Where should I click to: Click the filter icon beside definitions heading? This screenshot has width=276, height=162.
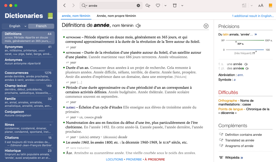pyautogui.click(x=206, y=26)
